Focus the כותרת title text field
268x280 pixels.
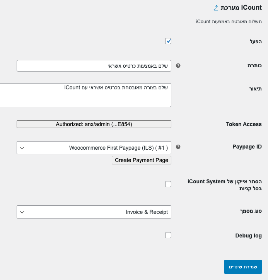[x=94, y=66]
